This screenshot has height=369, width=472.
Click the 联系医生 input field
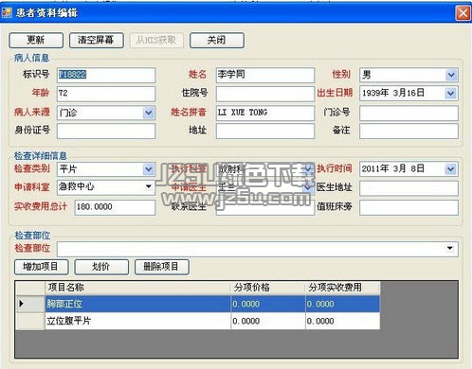265,208
